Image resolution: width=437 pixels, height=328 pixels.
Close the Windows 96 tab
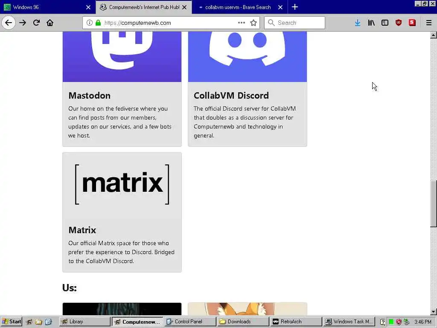tap(88, 7)
